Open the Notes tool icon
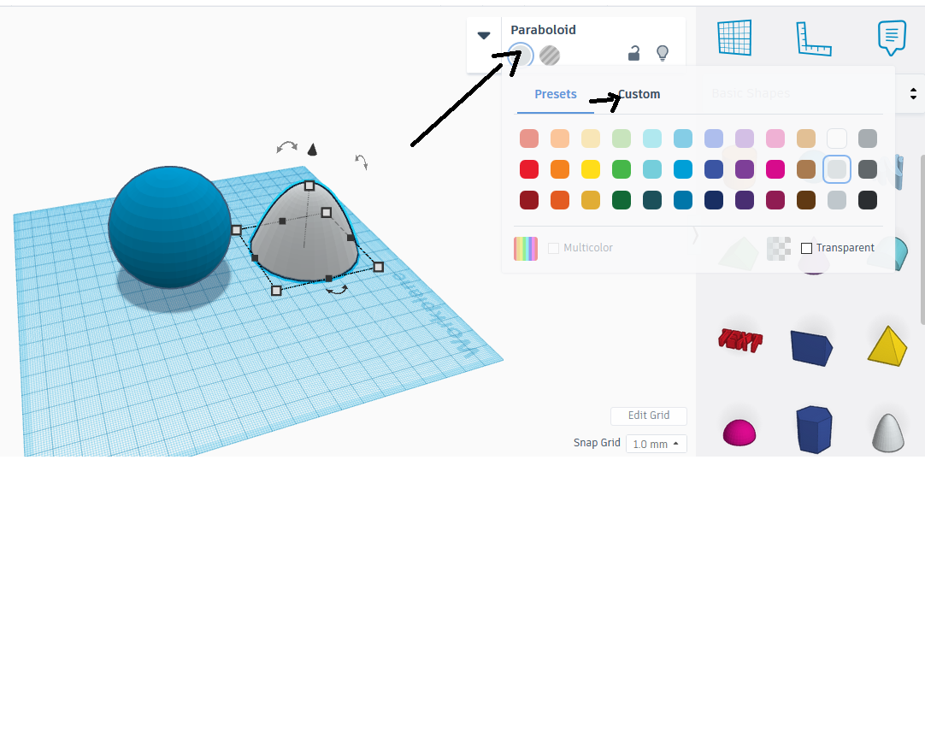 tap(892, 38)
